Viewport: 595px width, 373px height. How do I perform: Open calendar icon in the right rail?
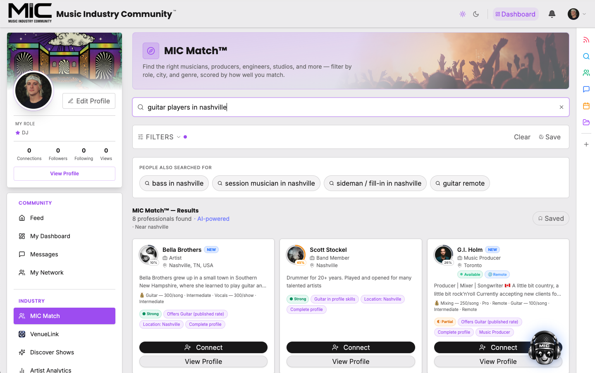586,106
